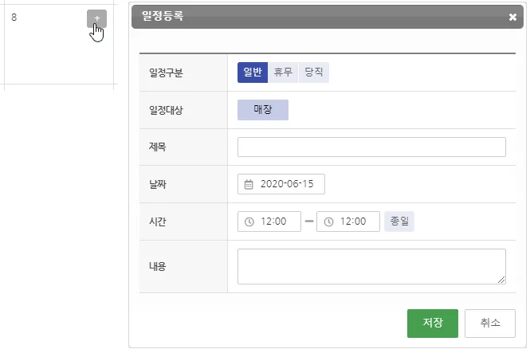Click the clock icon in end time field
This screenshot has height=353, width=530.
click(x=328, y=222)
